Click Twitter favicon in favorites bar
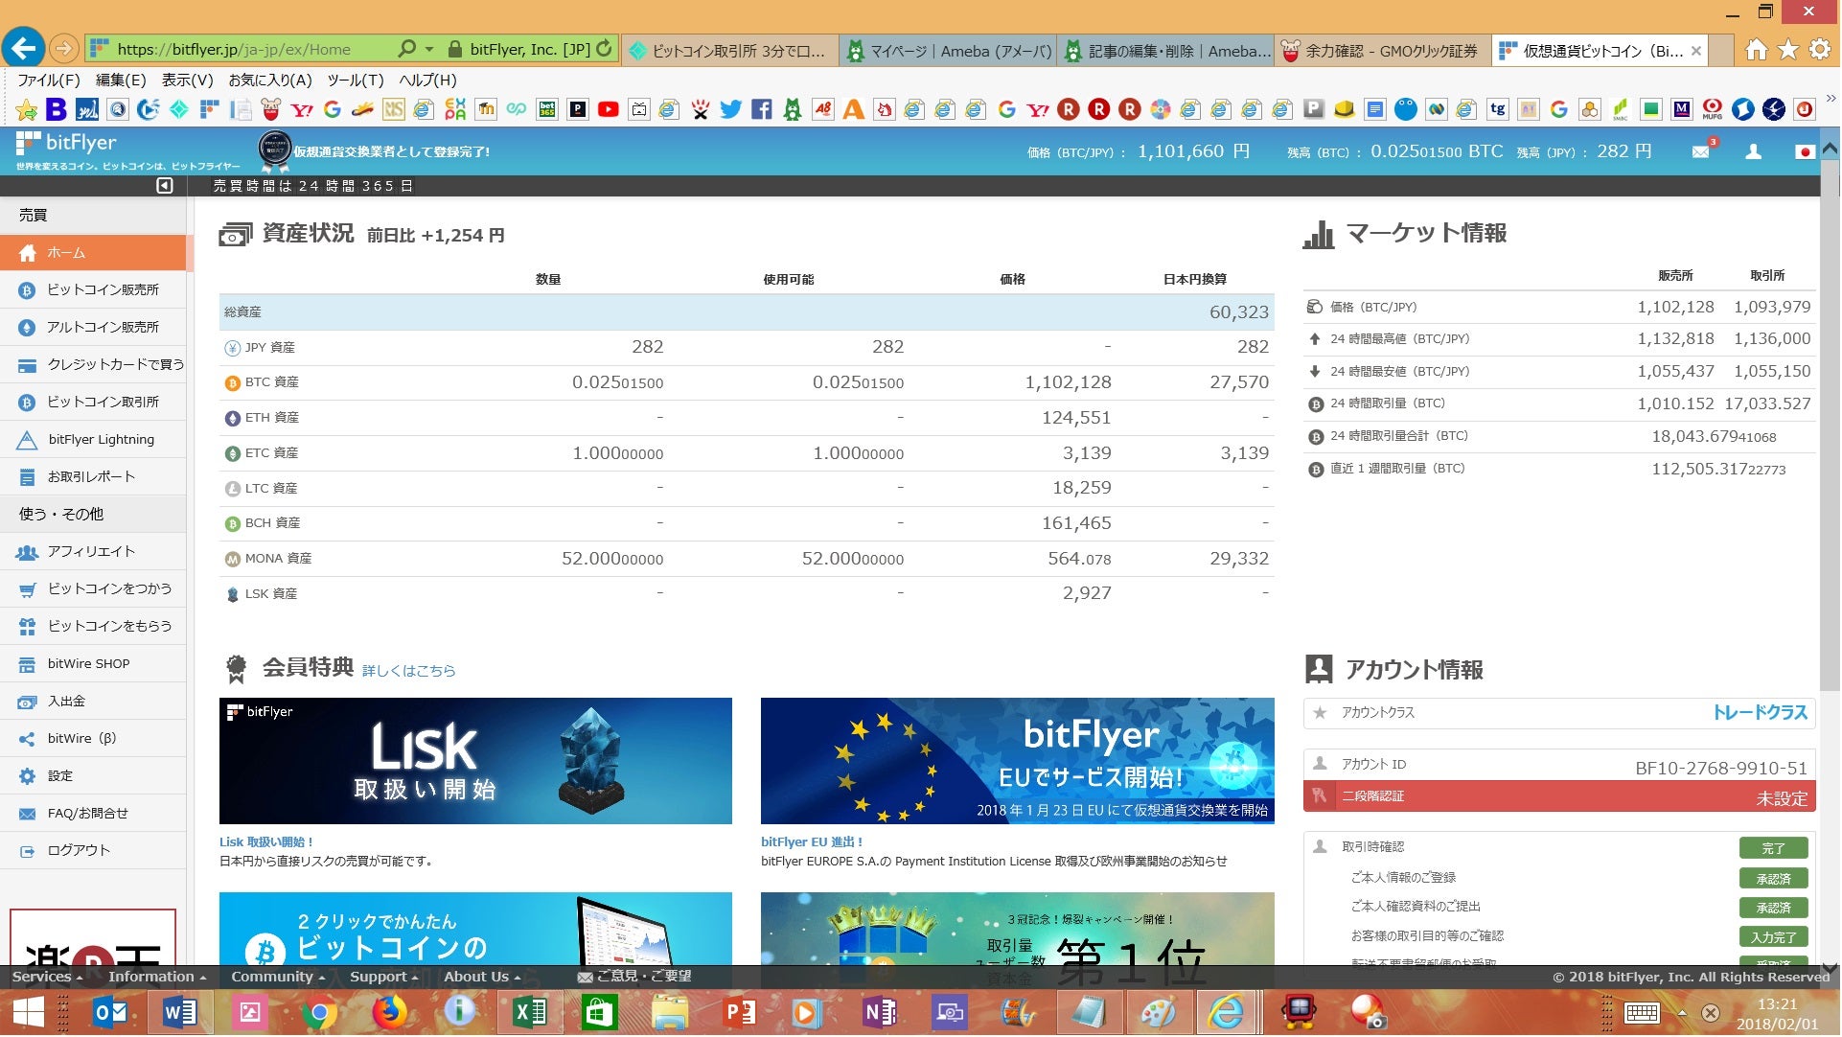This screenshot has height=1037, width=1842. click(730, 110)
